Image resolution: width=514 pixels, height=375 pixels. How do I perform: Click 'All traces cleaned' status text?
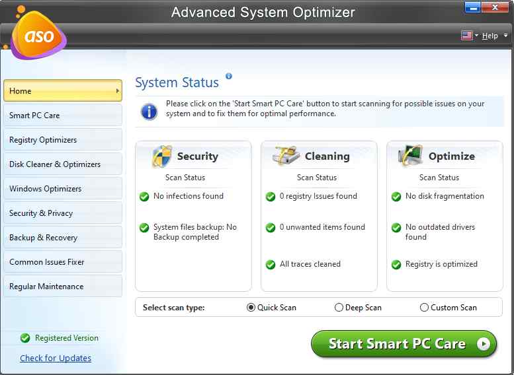pyautogui.click(x=310, y=264)
